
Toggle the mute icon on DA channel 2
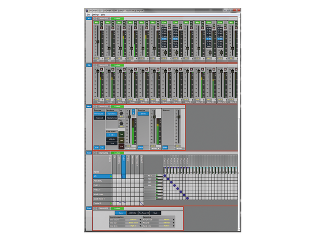[113, 69]
